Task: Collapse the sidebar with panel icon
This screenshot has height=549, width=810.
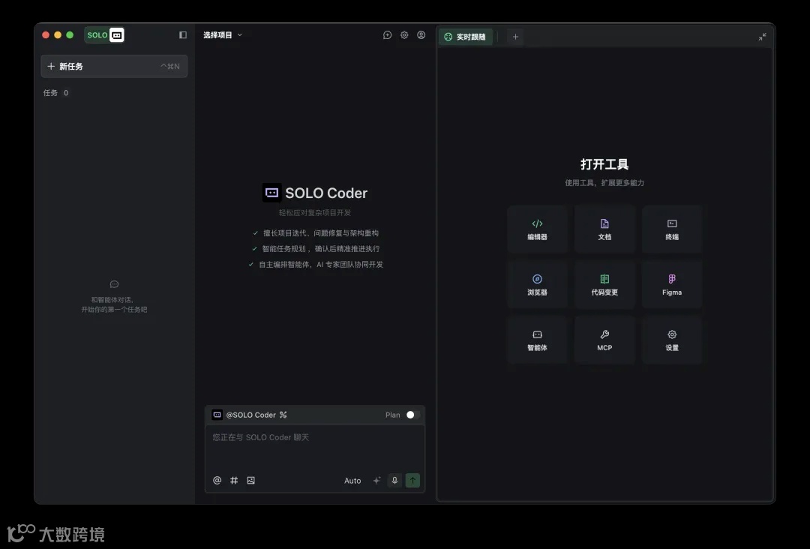Action: pyautogui.click(x=183, y=35)
